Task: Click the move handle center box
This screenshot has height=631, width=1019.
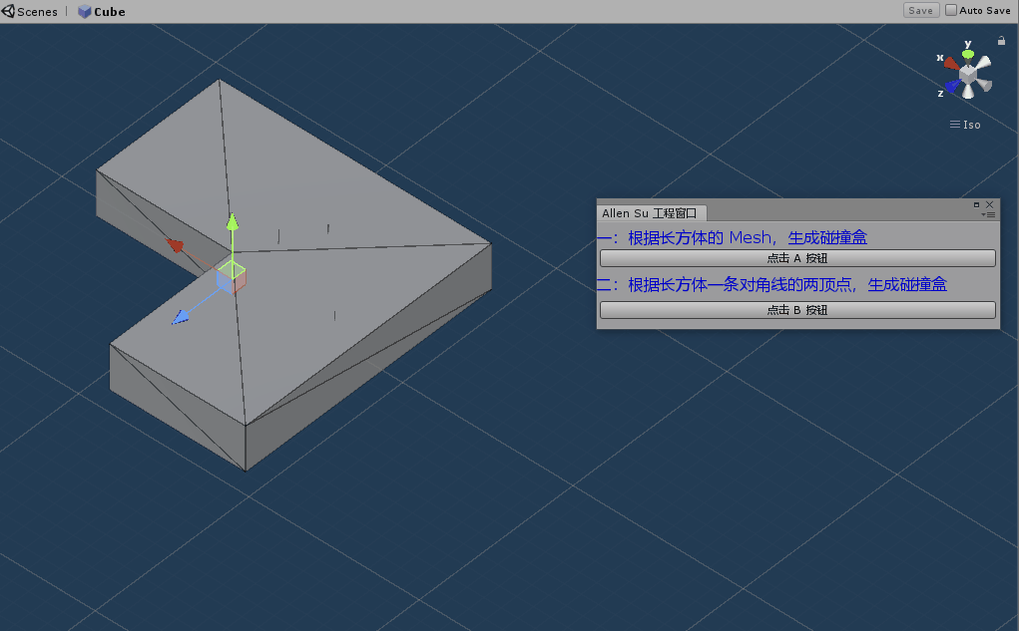Action: coord(232,277)
